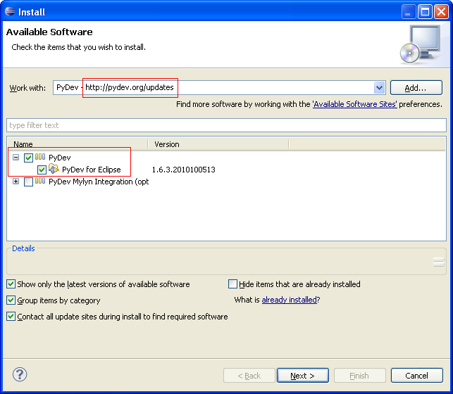Select version 1.6.3.2010100513 cell

pyautogui.click(x=184, y=170)
